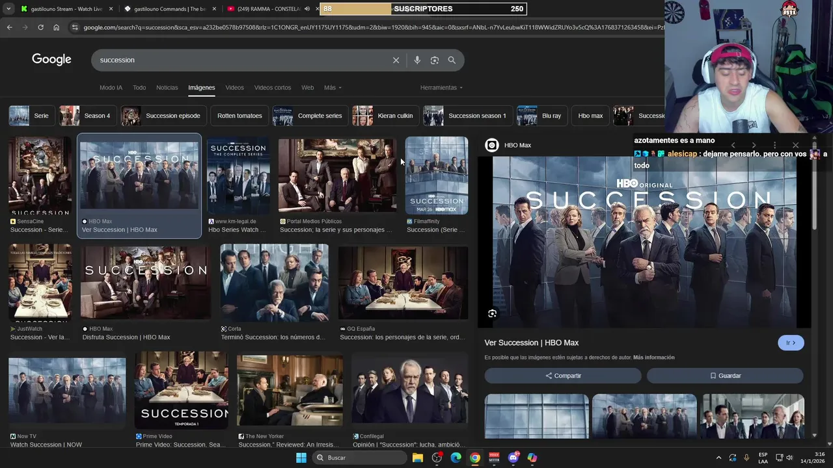Open the Videos tab

[x=234, y=88]
